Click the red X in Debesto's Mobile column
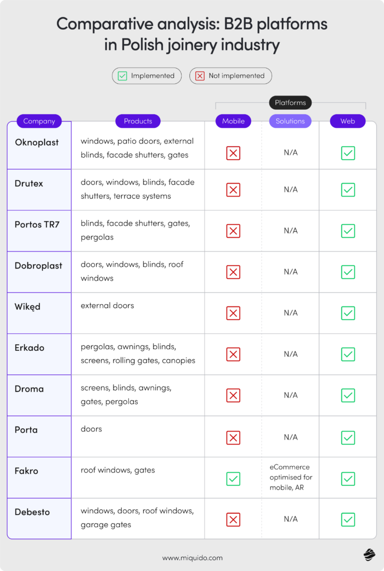This screenshot has width=384, height=571. click(233, 519)
